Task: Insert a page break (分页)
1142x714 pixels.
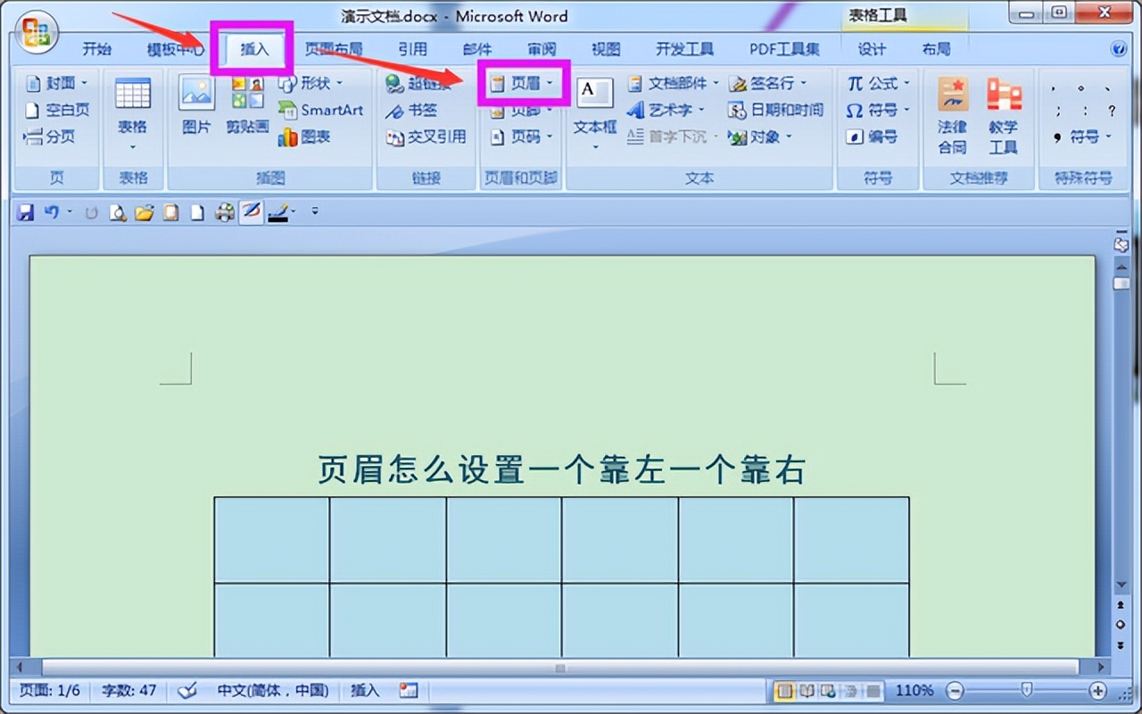Action: click(x=50, y=137)
